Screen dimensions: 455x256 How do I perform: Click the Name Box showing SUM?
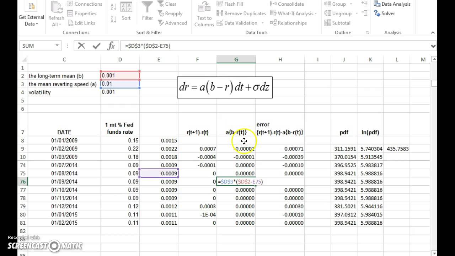click(x=37, y=46)
